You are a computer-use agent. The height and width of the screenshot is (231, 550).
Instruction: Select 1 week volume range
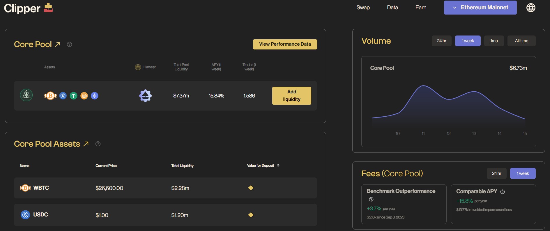pyautogui.click(x=468, y=41)
